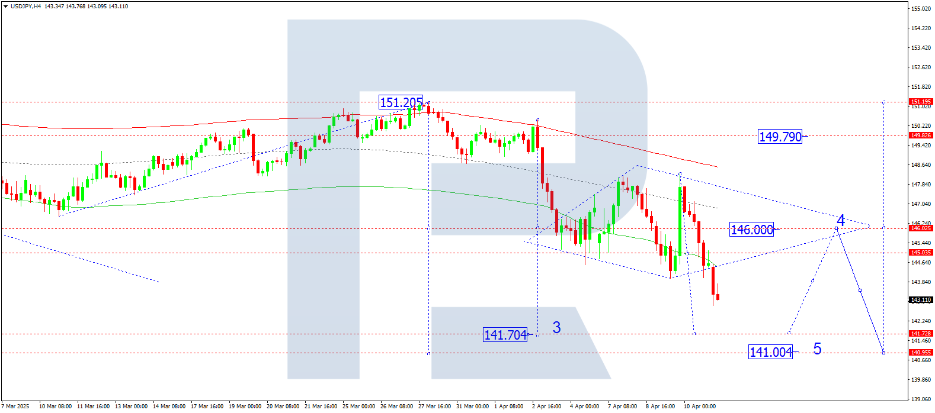The image size is (935, 413).
Task: Click the red 145.035 level tag on price axis
Action: click(x=921, y=253)
